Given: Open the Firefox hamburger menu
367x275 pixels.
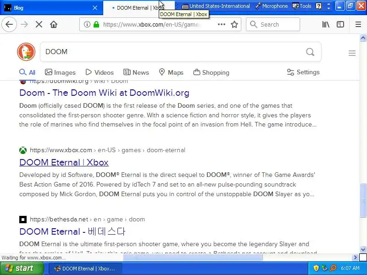Looking at the screenshot, I should (x=358, y=24).
